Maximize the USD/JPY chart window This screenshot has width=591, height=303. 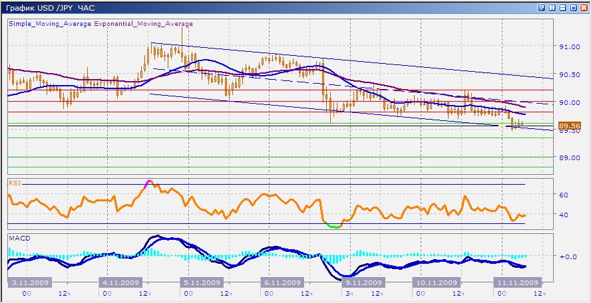[573, 7]
